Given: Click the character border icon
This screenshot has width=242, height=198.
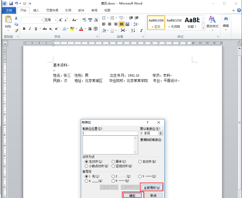Looking at the screenshot, I should pyautogui.click(x=96, y=20).
